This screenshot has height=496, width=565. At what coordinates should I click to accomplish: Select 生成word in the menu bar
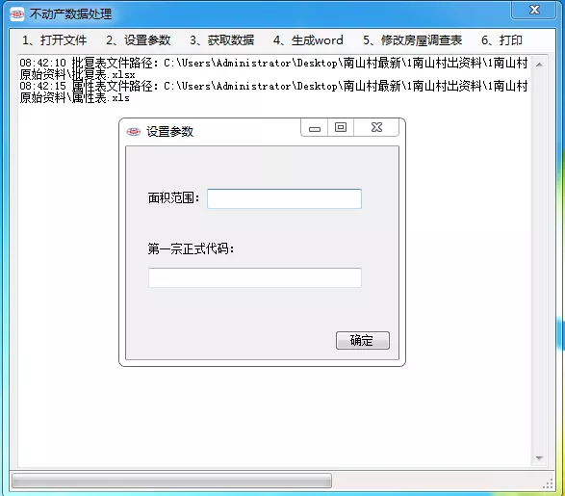tap(308, 40)
